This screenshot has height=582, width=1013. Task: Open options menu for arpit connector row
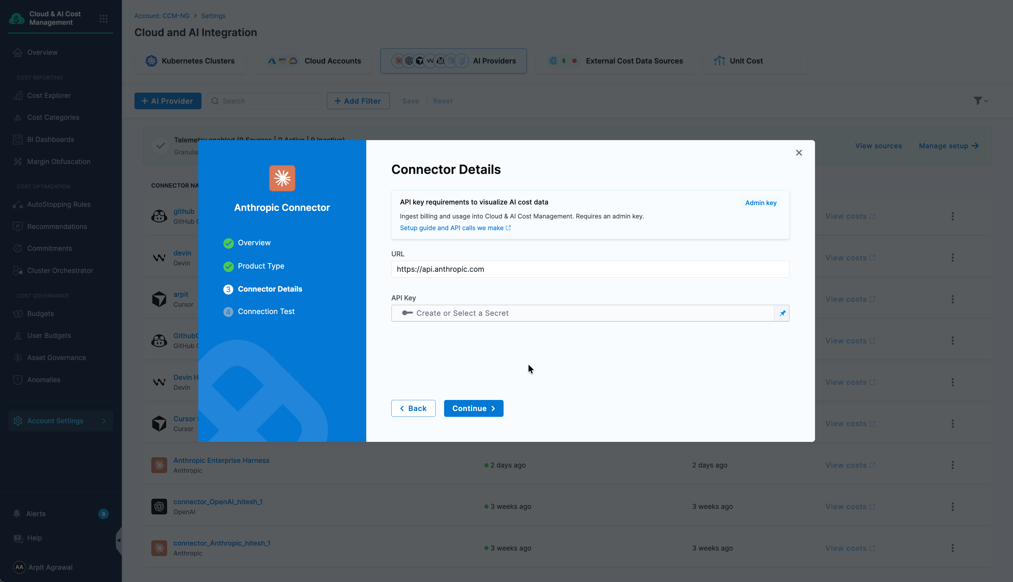point(952,299)
